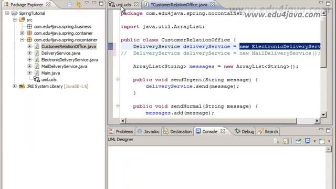Select SpringTutorial project folder icon

click(14, 13)
